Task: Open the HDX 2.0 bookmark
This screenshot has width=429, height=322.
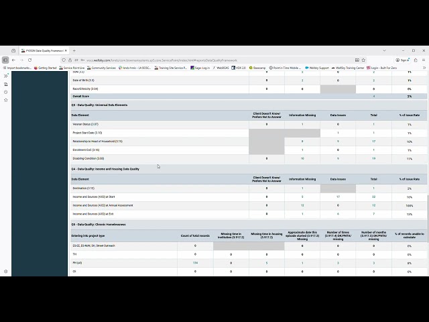Action: 239,68
